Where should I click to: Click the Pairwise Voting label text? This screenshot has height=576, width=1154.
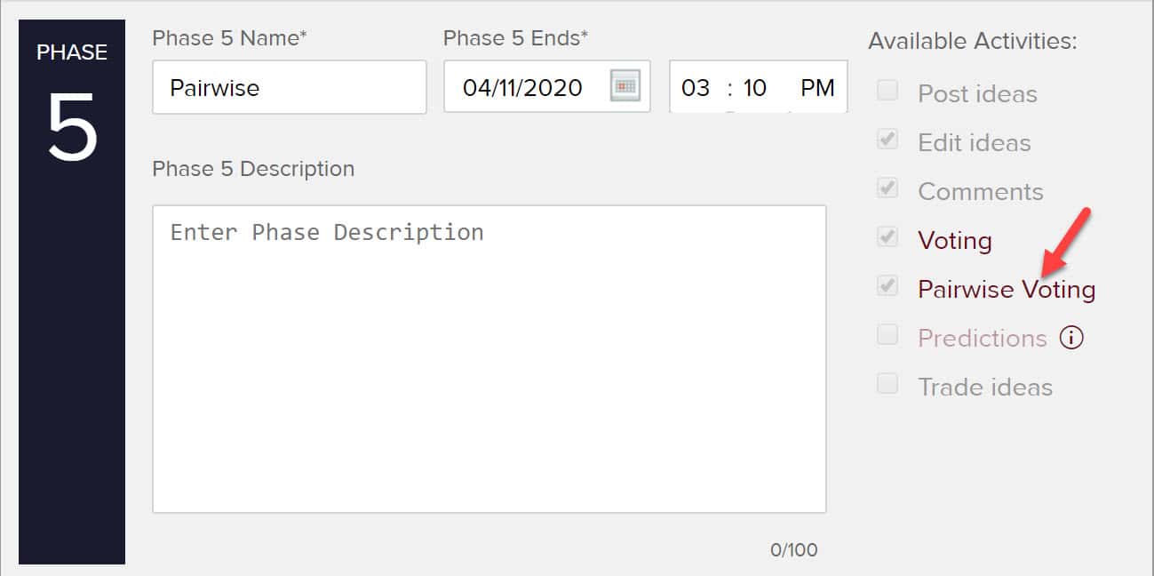(x=1006, y=290)
